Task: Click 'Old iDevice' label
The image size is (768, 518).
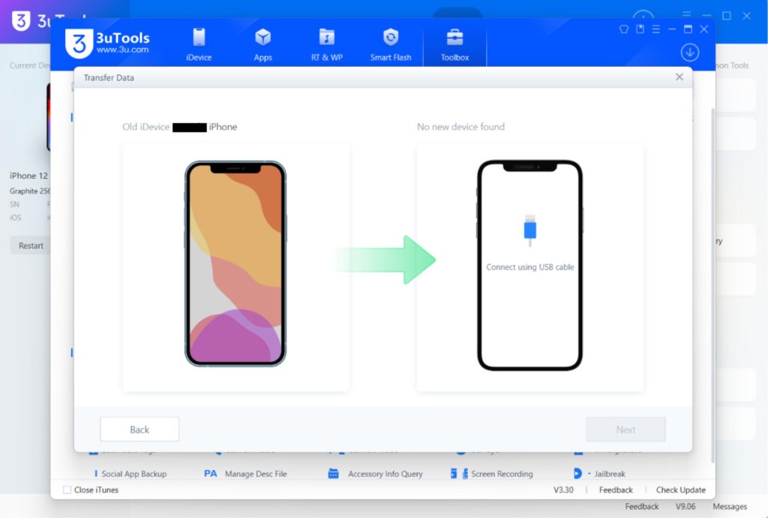Action: pyautogui.click(x=145, y=127)
